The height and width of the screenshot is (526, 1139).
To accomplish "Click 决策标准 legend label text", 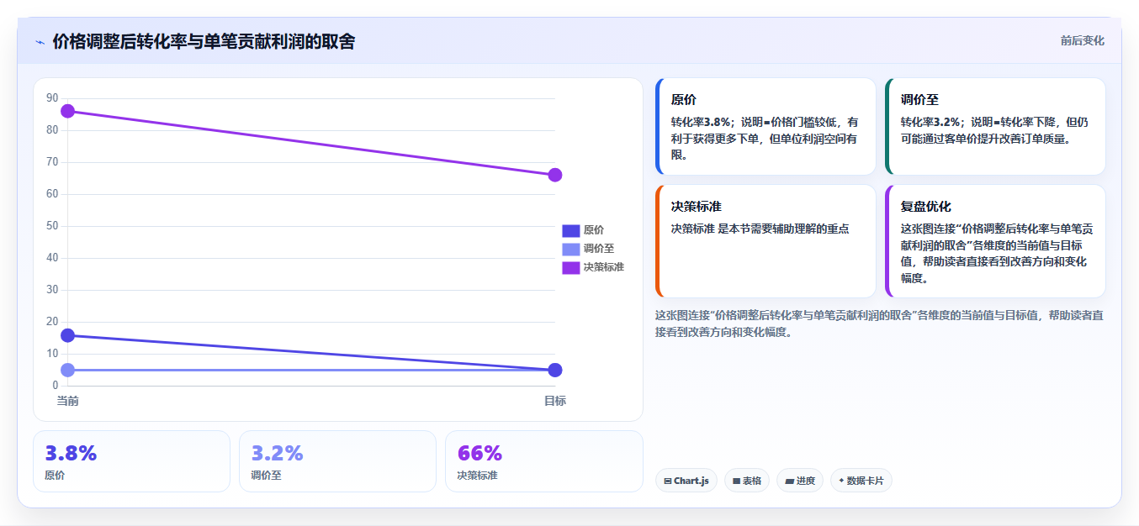I will [604, 267].
